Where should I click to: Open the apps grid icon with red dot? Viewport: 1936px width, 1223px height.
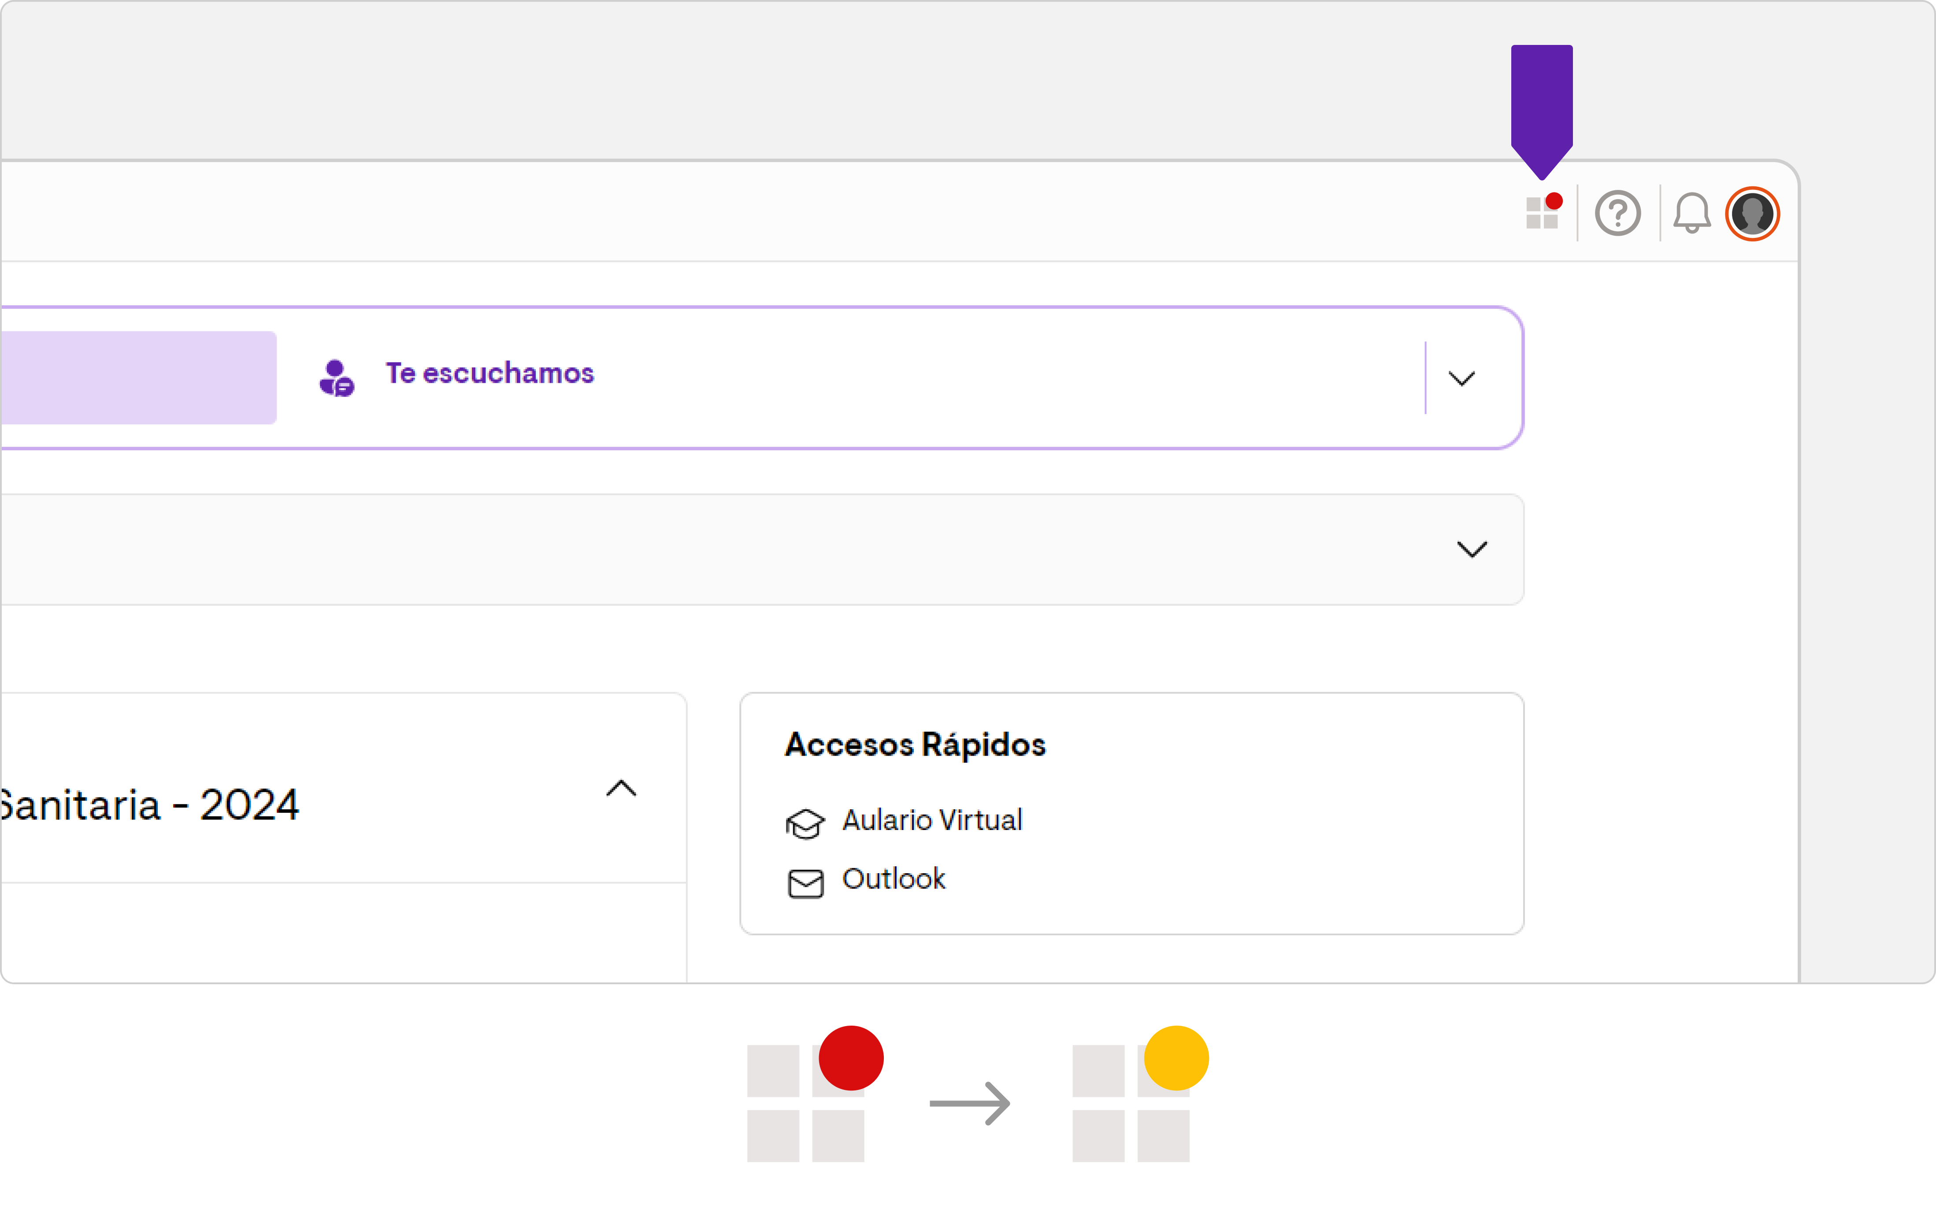pyautogui.click(x=1544, y=212)
